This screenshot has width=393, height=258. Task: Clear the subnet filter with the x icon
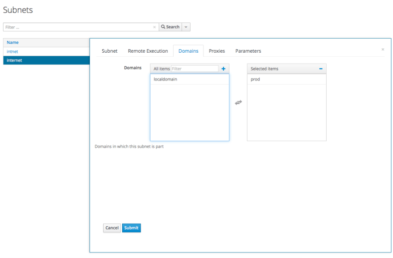[x=154, y=27]
